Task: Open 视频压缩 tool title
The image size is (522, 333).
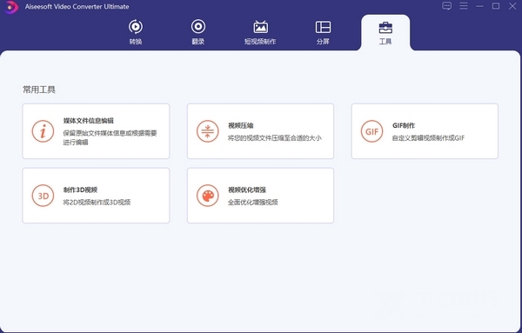Action: (241, 125)
